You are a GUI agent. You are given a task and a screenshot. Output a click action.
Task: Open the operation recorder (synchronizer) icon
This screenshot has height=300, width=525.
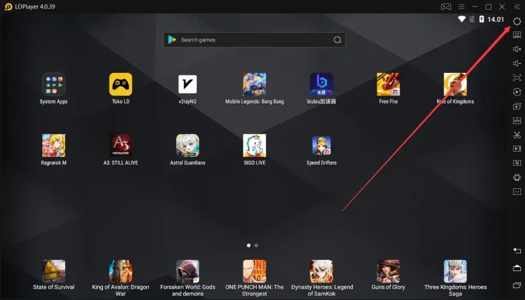[517, 92]
